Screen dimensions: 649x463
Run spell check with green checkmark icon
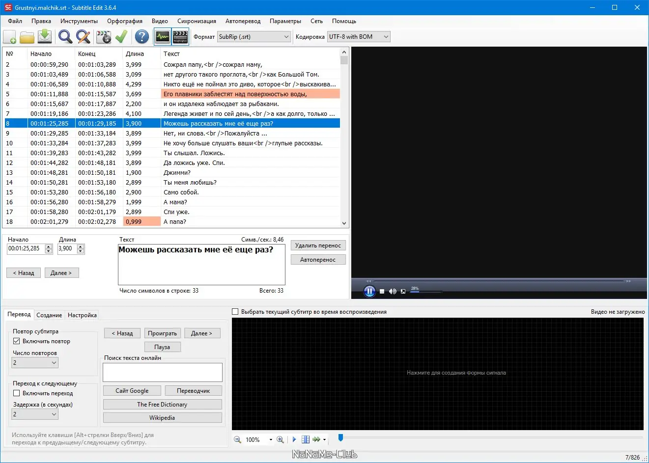tap(121, 37)
